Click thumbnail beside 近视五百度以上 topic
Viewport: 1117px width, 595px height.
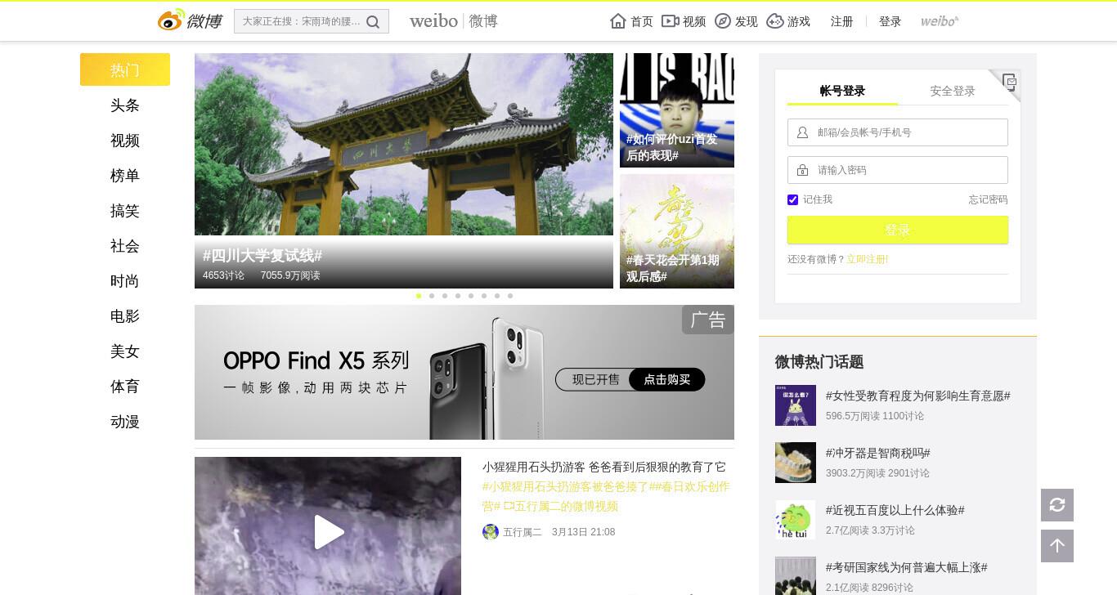click(796, 520)
